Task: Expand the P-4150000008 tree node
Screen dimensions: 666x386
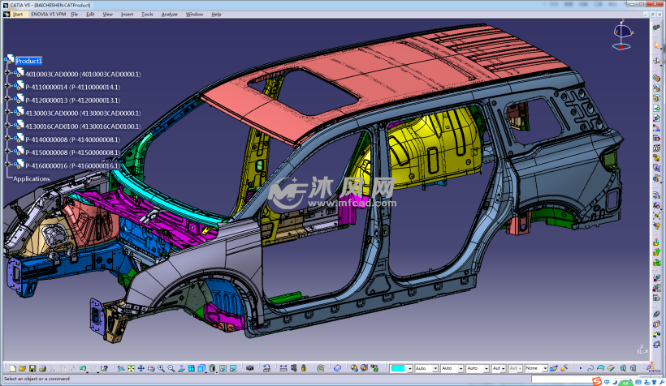Action: [x=7, y=152]
